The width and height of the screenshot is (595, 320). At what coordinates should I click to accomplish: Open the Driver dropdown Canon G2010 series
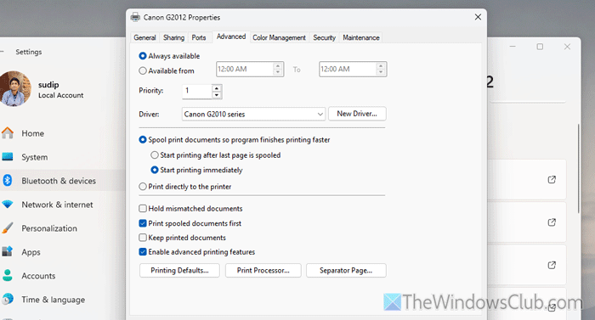coord(253,114)
